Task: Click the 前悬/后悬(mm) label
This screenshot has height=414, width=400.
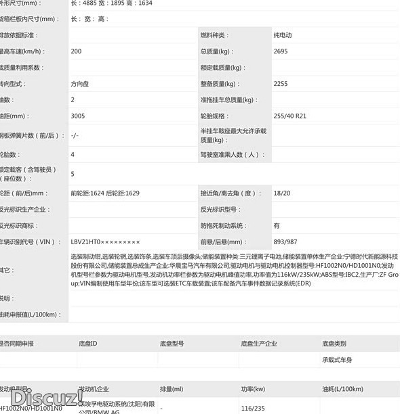Action: click(223, 242)
